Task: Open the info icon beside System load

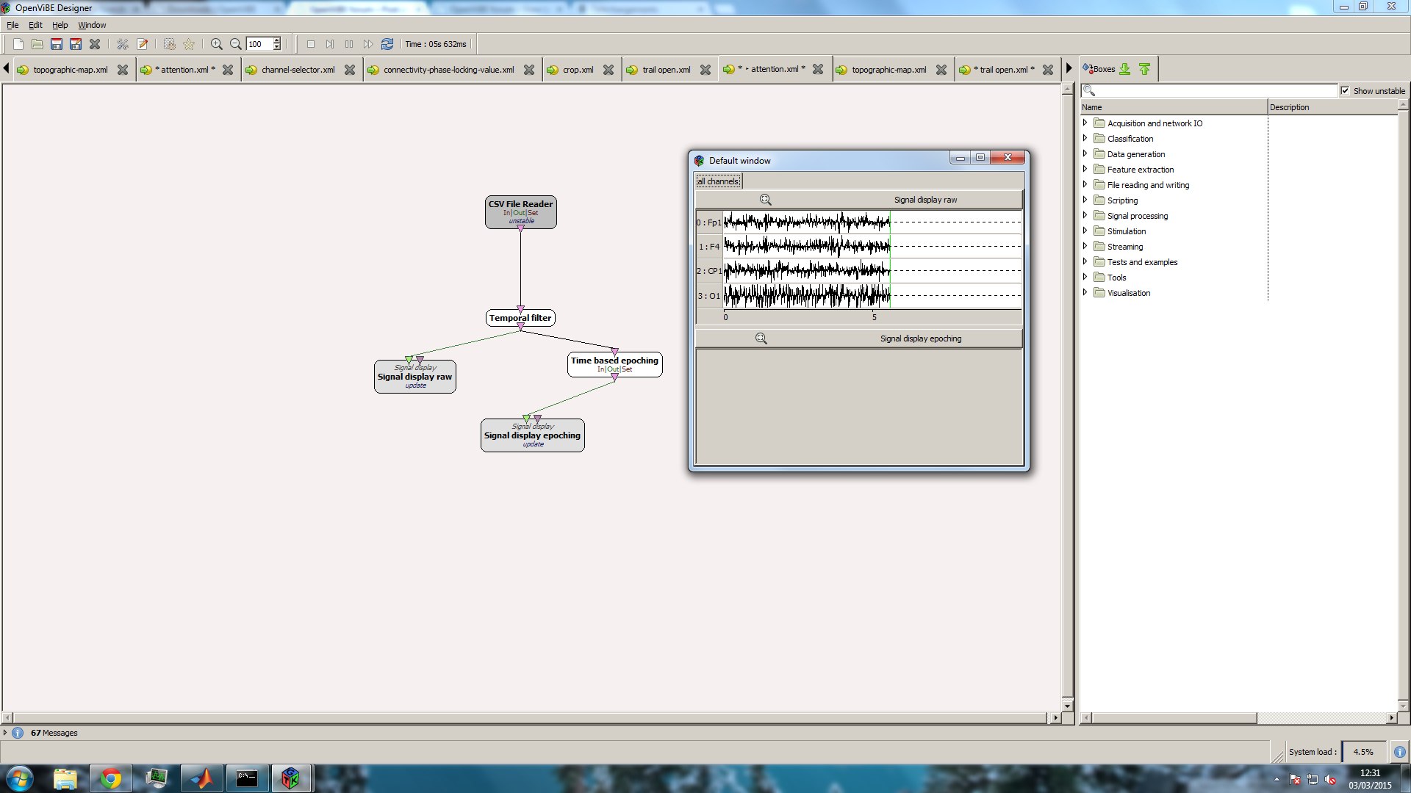Action: pyautogui.click(x=1400, y=752)
